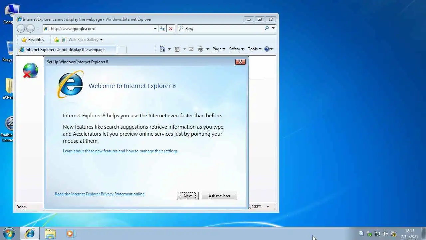Open 'Learn about these new features' link
Screen dimensions: 426x240
pyautogui.click(x=120, y=151)
